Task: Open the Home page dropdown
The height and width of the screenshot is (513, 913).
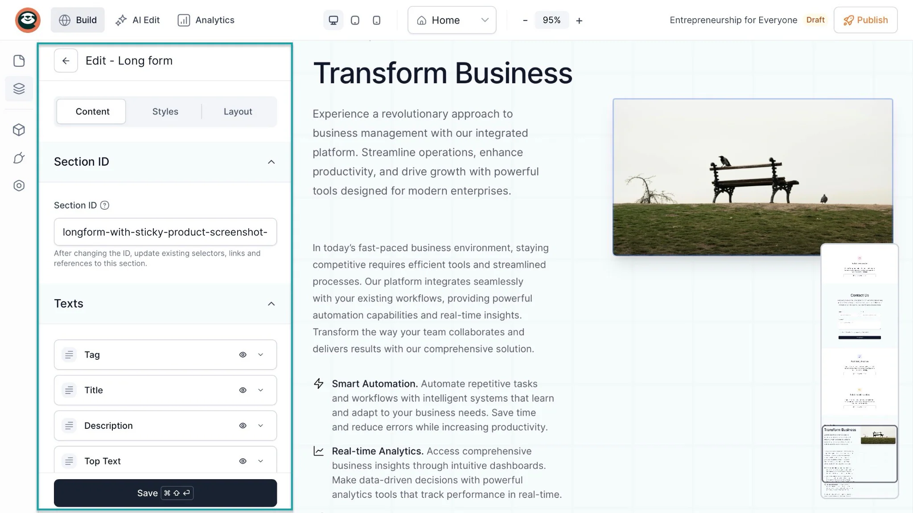Action: tap(452, 20)
